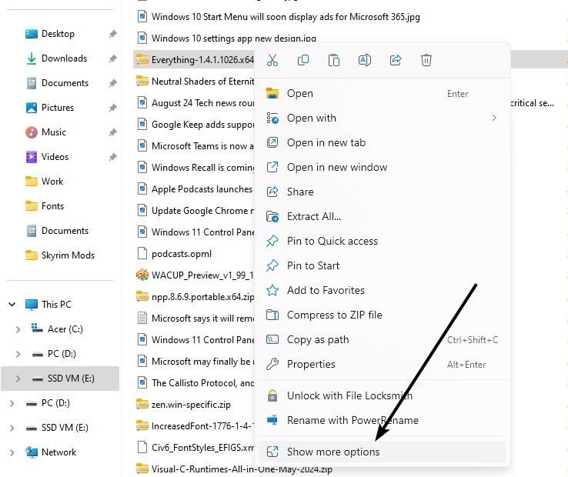
Task: Choose Open in new tab
Action: (383, 142)
